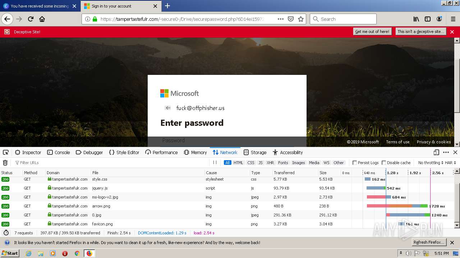Open the network performance analysis stopwatch
This screenshot has width=460, height=258.
click(x=6, y=233)
